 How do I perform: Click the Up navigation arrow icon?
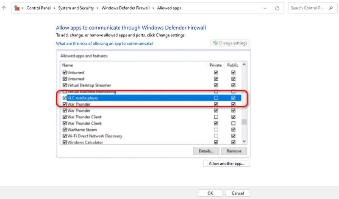(x=4, y=8)
